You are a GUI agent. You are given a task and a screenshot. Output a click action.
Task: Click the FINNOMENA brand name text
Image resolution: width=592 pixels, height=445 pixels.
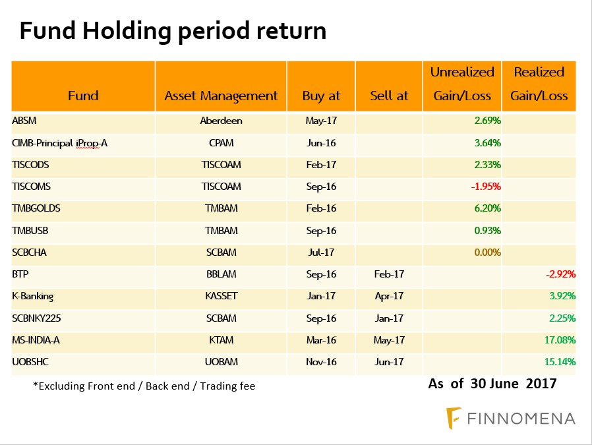click(x=522, y=418)
